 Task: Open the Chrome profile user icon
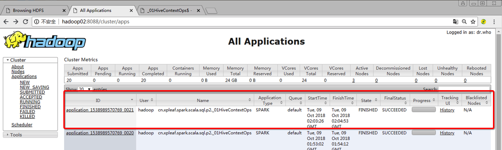click(x=463, y=3)
